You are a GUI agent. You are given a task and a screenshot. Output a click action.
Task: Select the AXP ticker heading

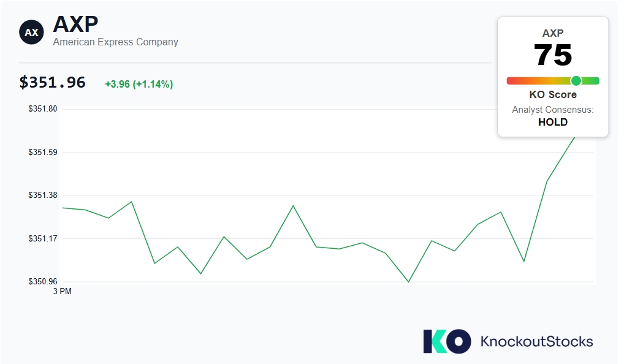[x=75, y=24]
